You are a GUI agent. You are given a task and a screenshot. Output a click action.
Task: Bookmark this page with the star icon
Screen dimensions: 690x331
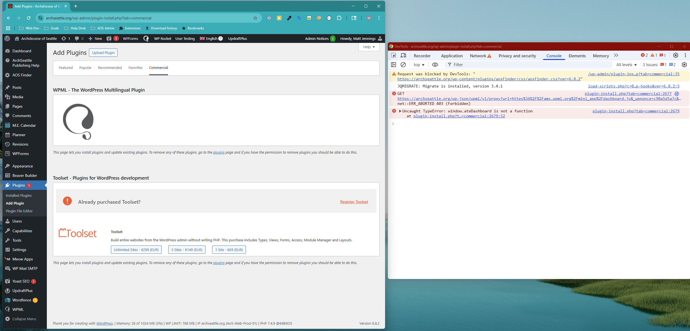(x=255, y=18)
